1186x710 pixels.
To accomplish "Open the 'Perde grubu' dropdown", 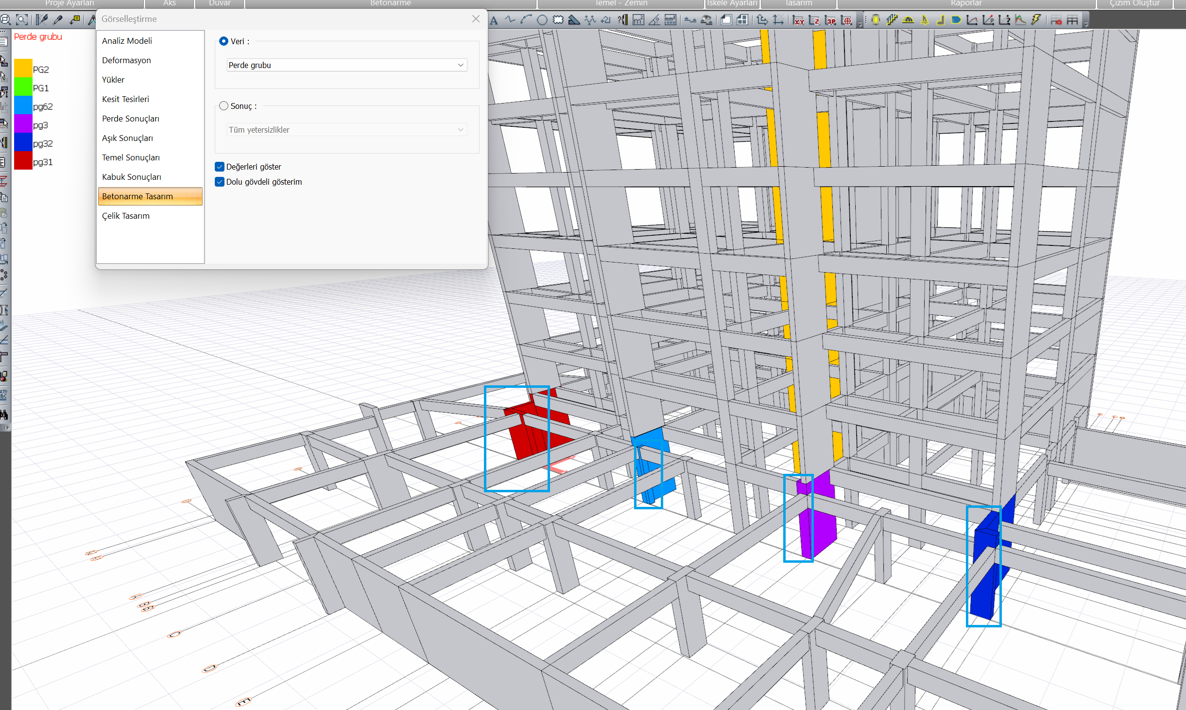I will (x=347, y=65).
